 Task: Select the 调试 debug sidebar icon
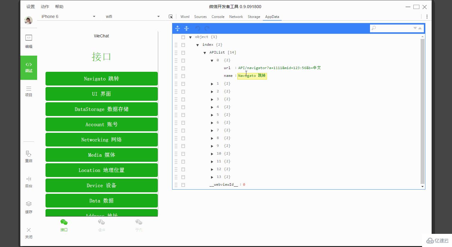point(29,68)
